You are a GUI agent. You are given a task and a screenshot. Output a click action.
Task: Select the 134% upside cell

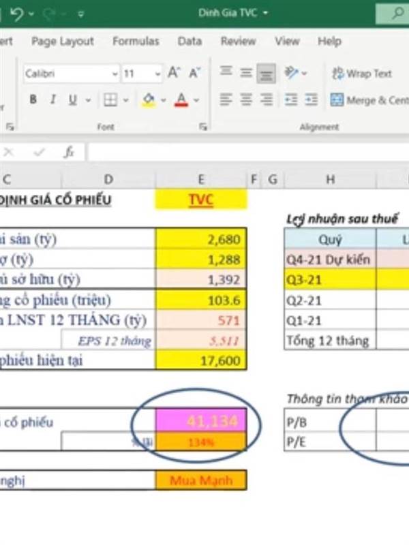coord(201,442)
